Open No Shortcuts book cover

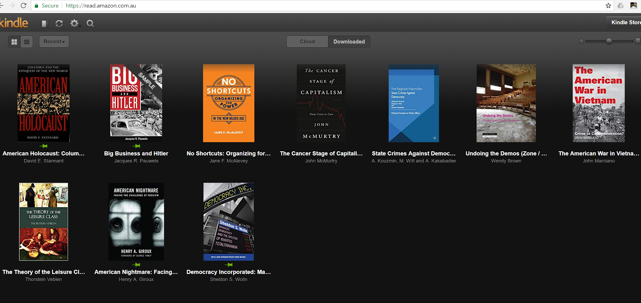pos(229,103)
